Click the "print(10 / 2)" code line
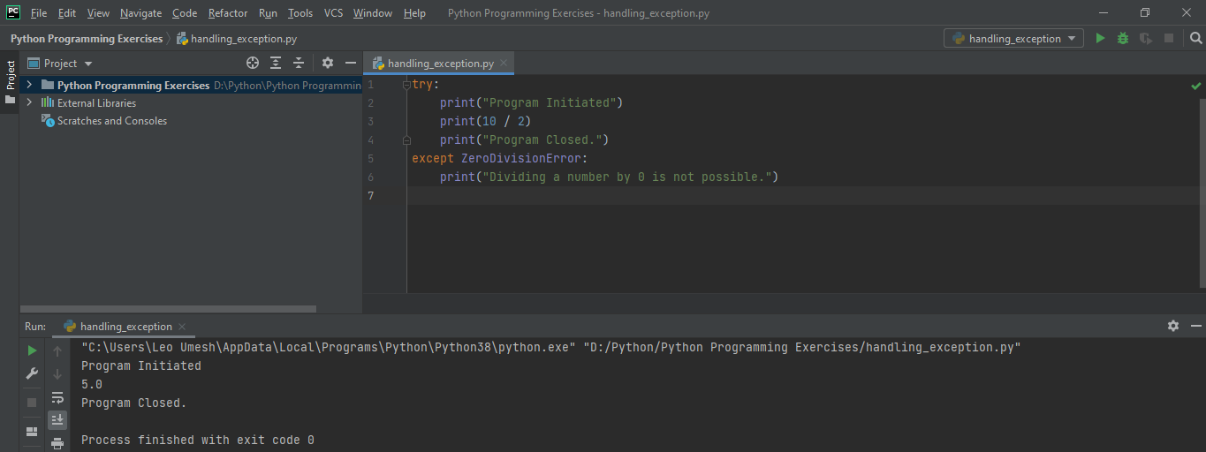Screen dimensions: 1206x452 [x=485, y=122]
